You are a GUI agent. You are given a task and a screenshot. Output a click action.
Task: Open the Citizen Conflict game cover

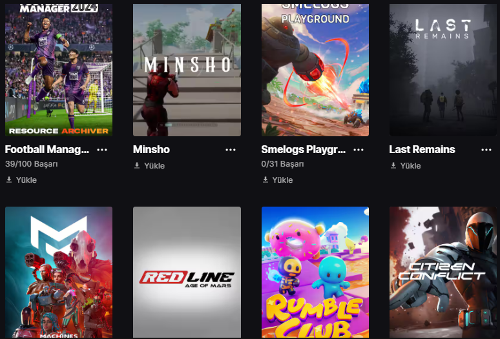click(x=443, y=272)
